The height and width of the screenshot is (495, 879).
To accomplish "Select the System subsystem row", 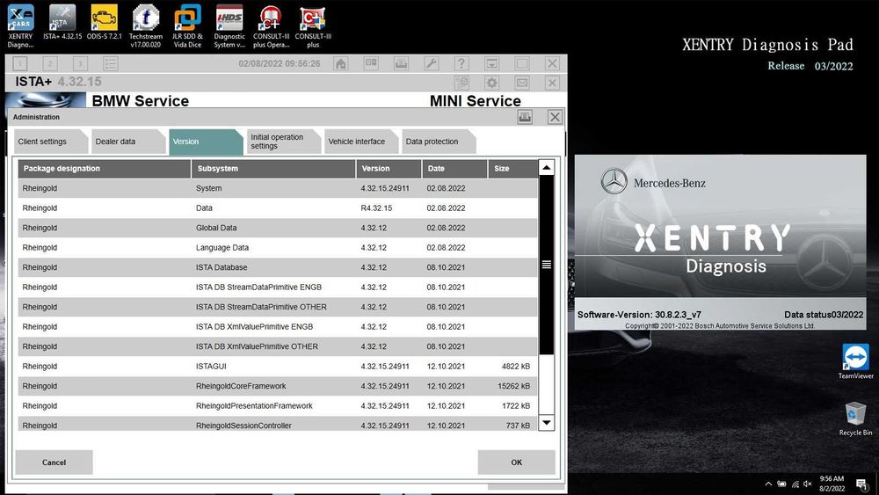I will pos(278,188).
